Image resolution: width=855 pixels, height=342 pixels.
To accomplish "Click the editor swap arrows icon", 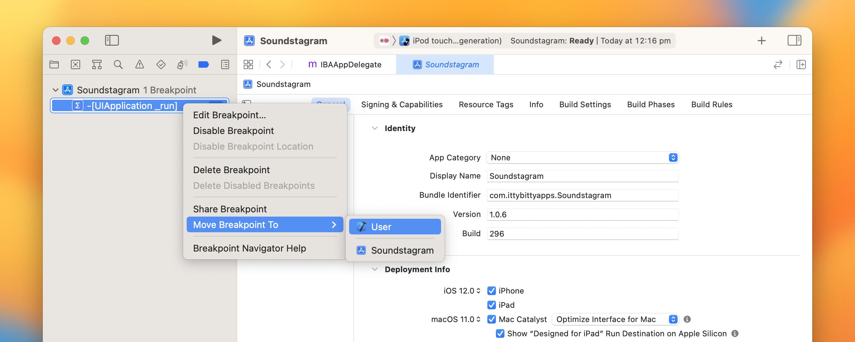I will (778, 64).
